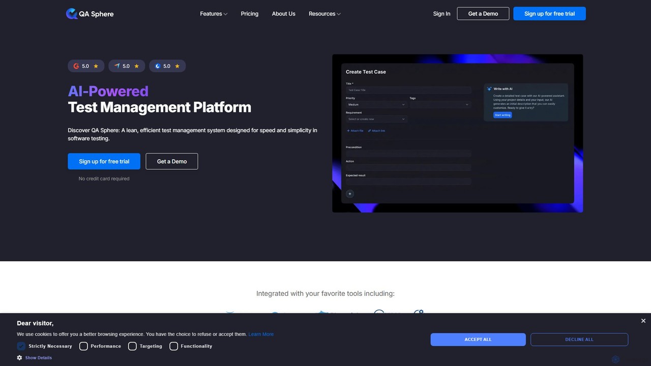
Task: Click the Create Test Case heading in the preview
Action: tap(366, 72)
